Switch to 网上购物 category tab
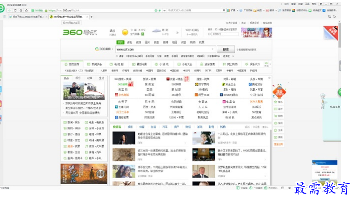The width and height of the screenshot is (354, 204). click(x=230, y=64)
